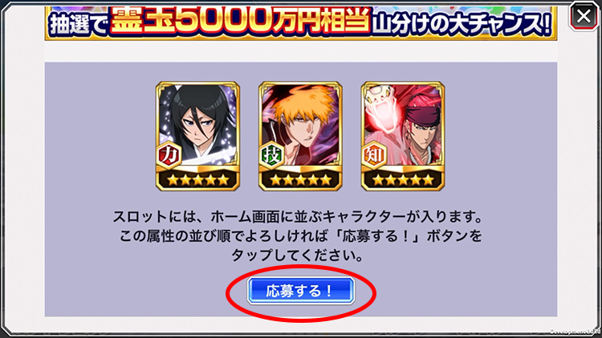602x338 pixels.
Task: Tap the blue 応募する! button
Action: [301, 291]
